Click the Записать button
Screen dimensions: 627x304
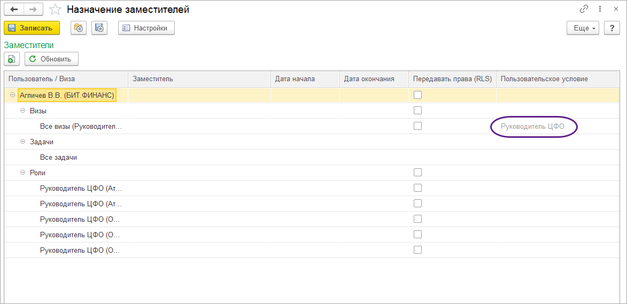(x=32, y=28)
